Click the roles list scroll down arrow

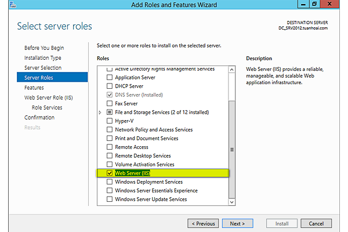(x=231, y=202)
